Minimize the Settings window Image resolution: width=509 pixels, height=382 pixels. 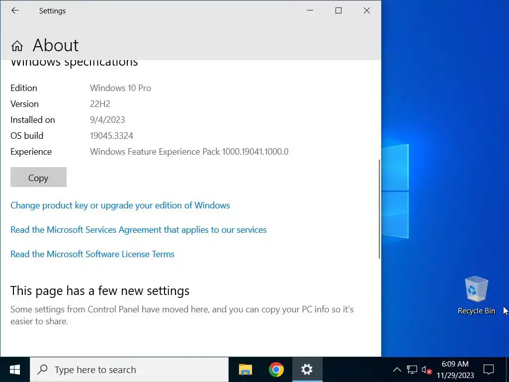click(310, 10)
